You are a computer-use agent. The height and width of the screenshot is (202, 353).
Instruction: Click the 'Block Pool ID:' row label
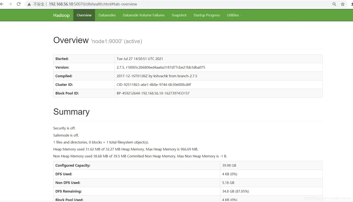coord(67,93)
